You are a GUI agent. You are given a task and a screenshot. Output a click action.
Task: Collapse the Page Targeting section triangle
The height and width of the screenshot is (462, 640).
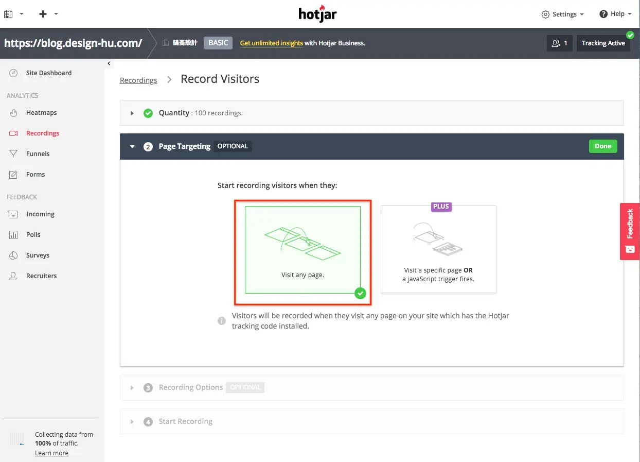[x=132, y=147]
